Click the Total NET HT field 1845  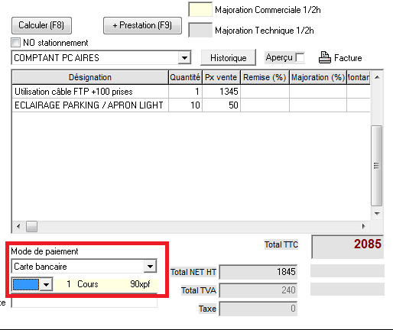[x=258, y=272]
